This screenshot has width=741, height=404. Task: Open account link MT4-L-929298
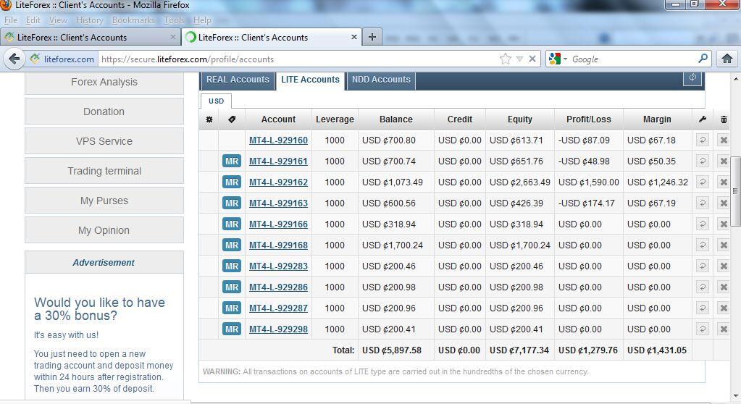(278, 329)
